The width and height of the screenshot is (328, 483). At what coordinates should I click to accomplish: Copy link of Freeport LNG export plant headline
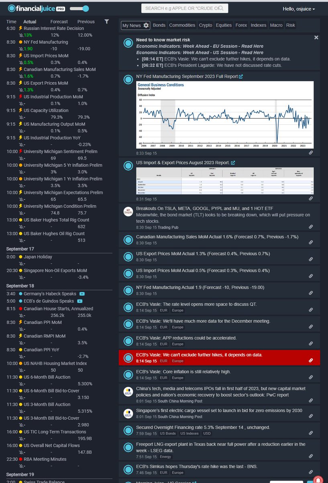pos(311,456)
